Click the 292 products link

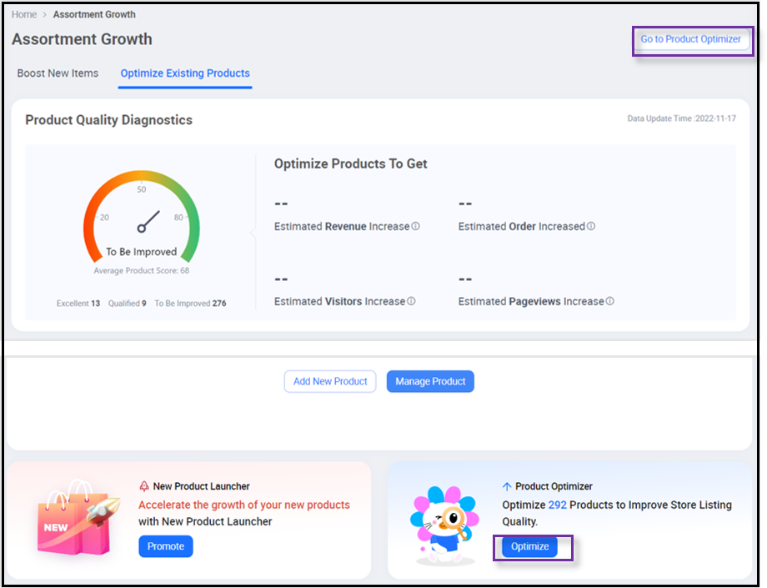(x=555, y=505)
